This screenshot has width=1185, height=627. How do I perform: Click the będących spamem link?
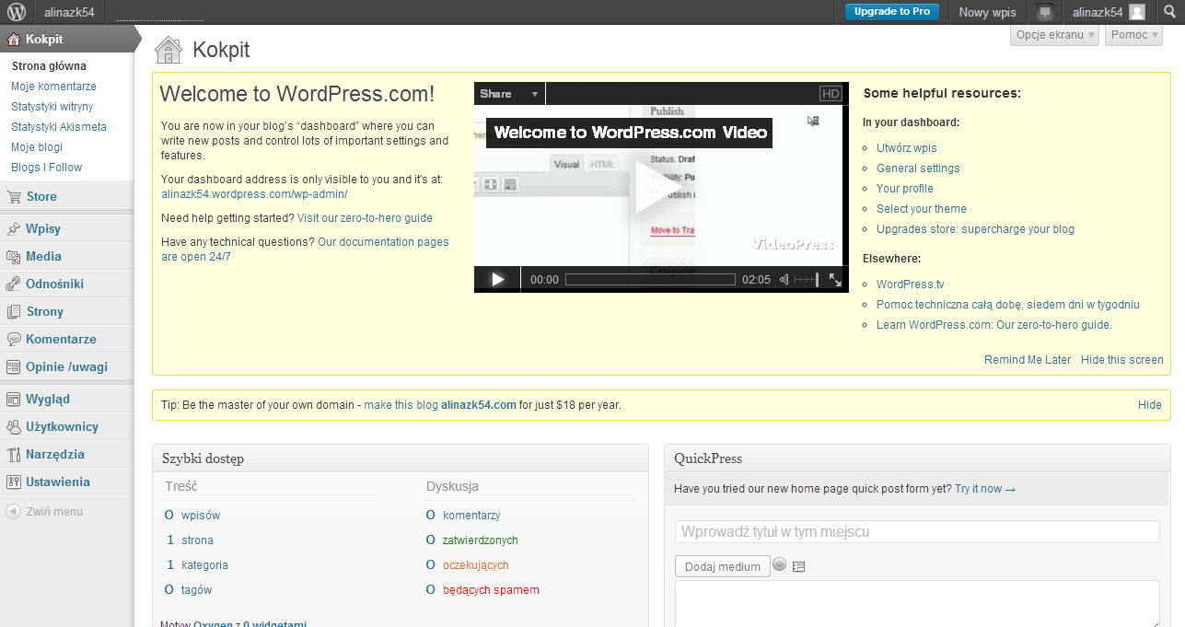point(491,590)
